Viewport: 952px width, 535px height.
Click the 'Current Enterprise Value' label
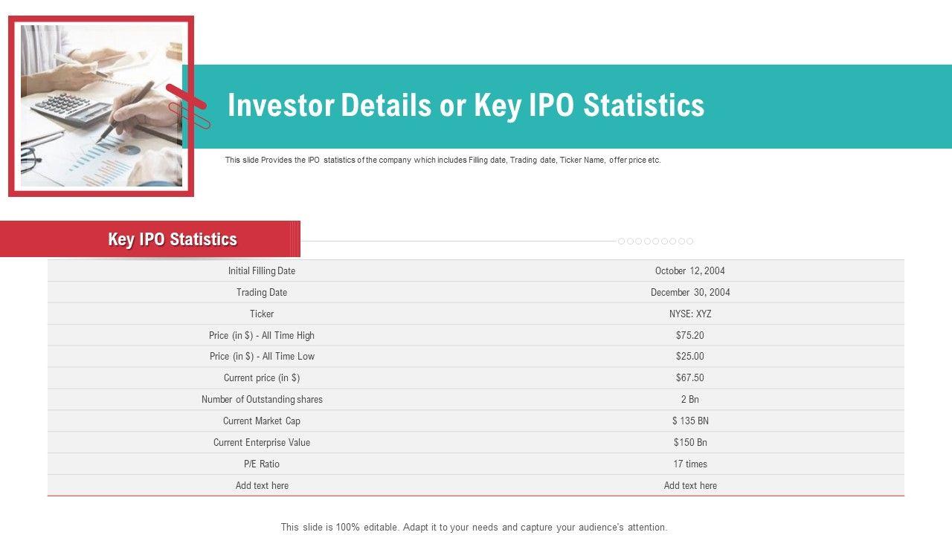(262, 443)
